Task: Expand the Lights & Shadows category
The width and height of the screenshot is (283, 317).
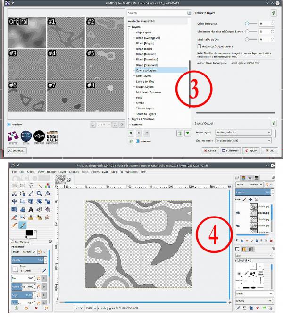Action: pyautogui.click(x=143, y=119)
